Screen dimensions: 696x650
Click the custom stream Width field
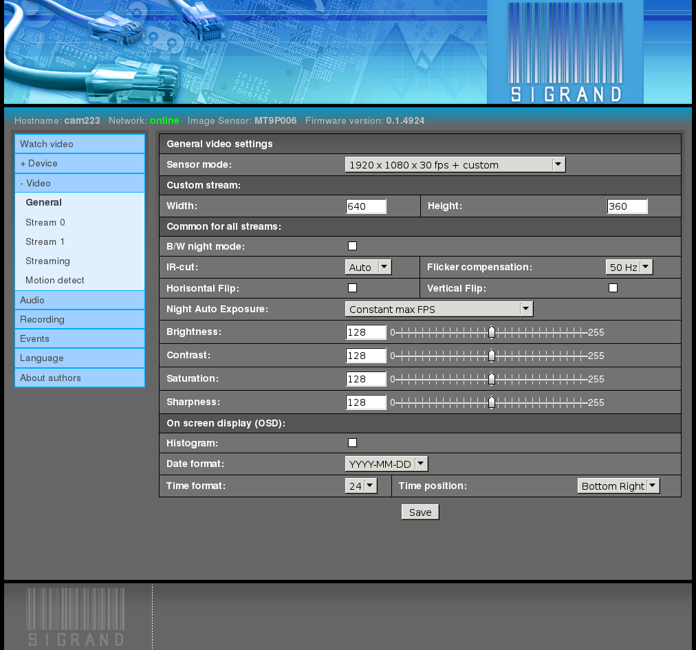(x=366, y=206)
